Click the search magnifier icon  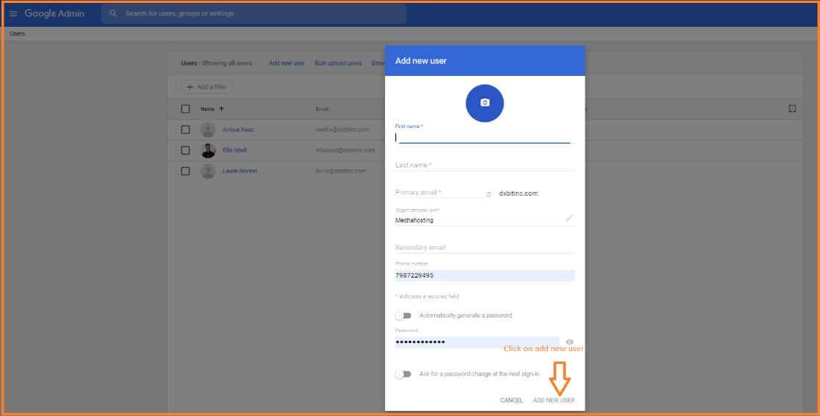click(113, 13)
